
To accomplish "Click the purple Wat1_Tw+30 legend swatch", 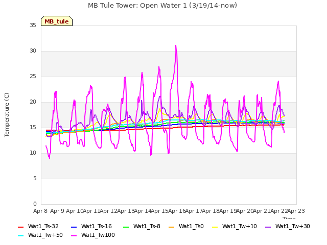I will (268, 227).
